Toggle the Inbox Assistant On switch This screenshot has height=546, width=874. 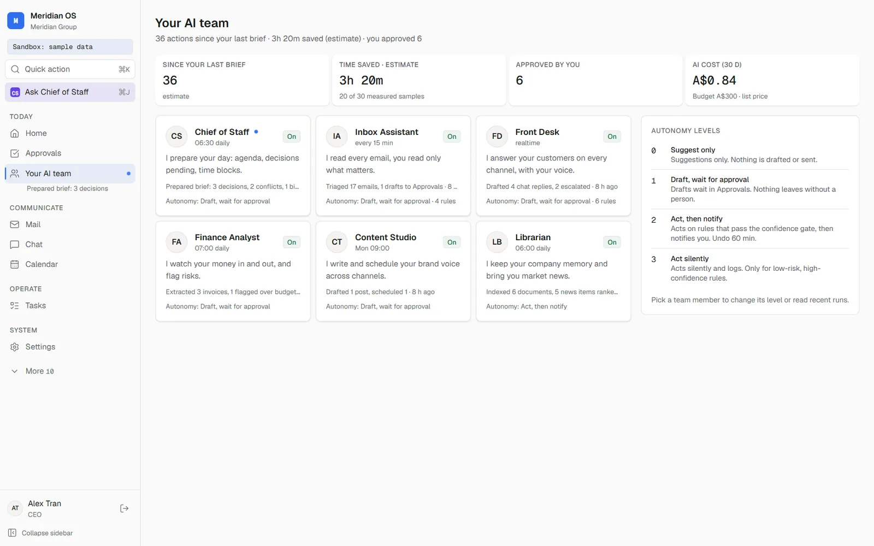point(452,136)
